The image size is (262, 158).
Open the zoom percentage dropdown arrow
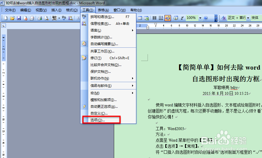coord(200,18)
